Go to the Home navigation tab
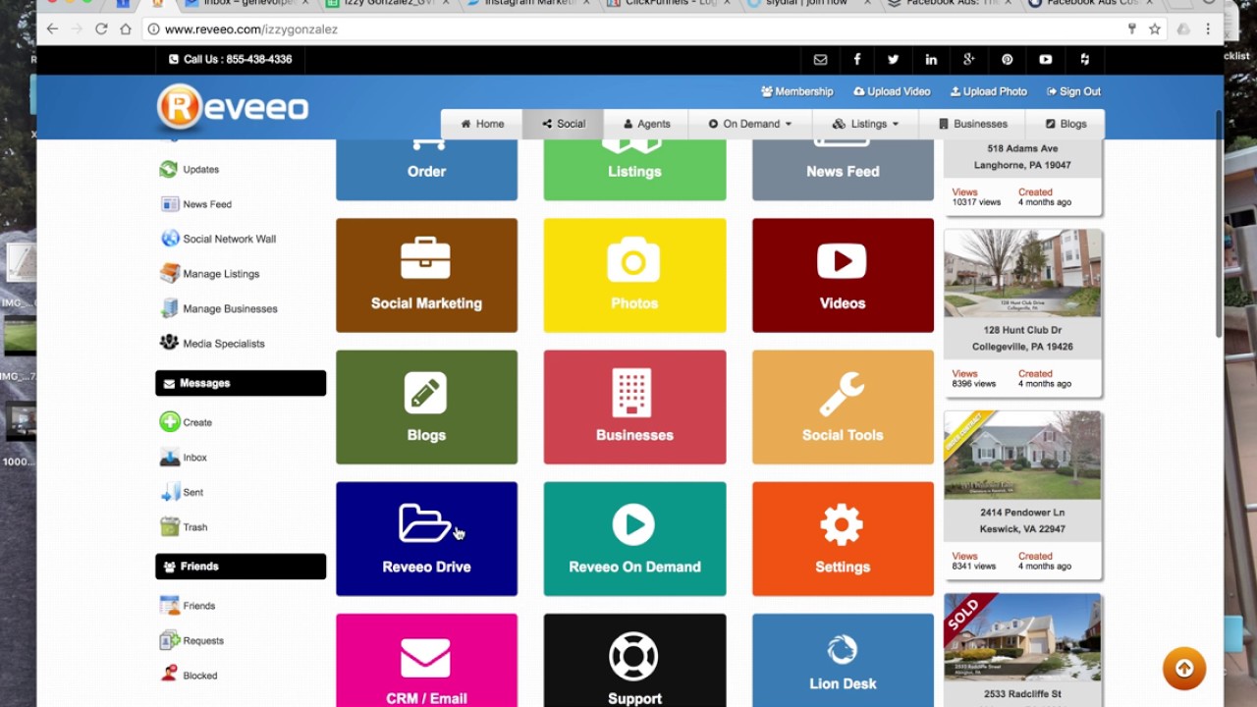This screenshot has width=1257, height=707. (x=482, y=124)
